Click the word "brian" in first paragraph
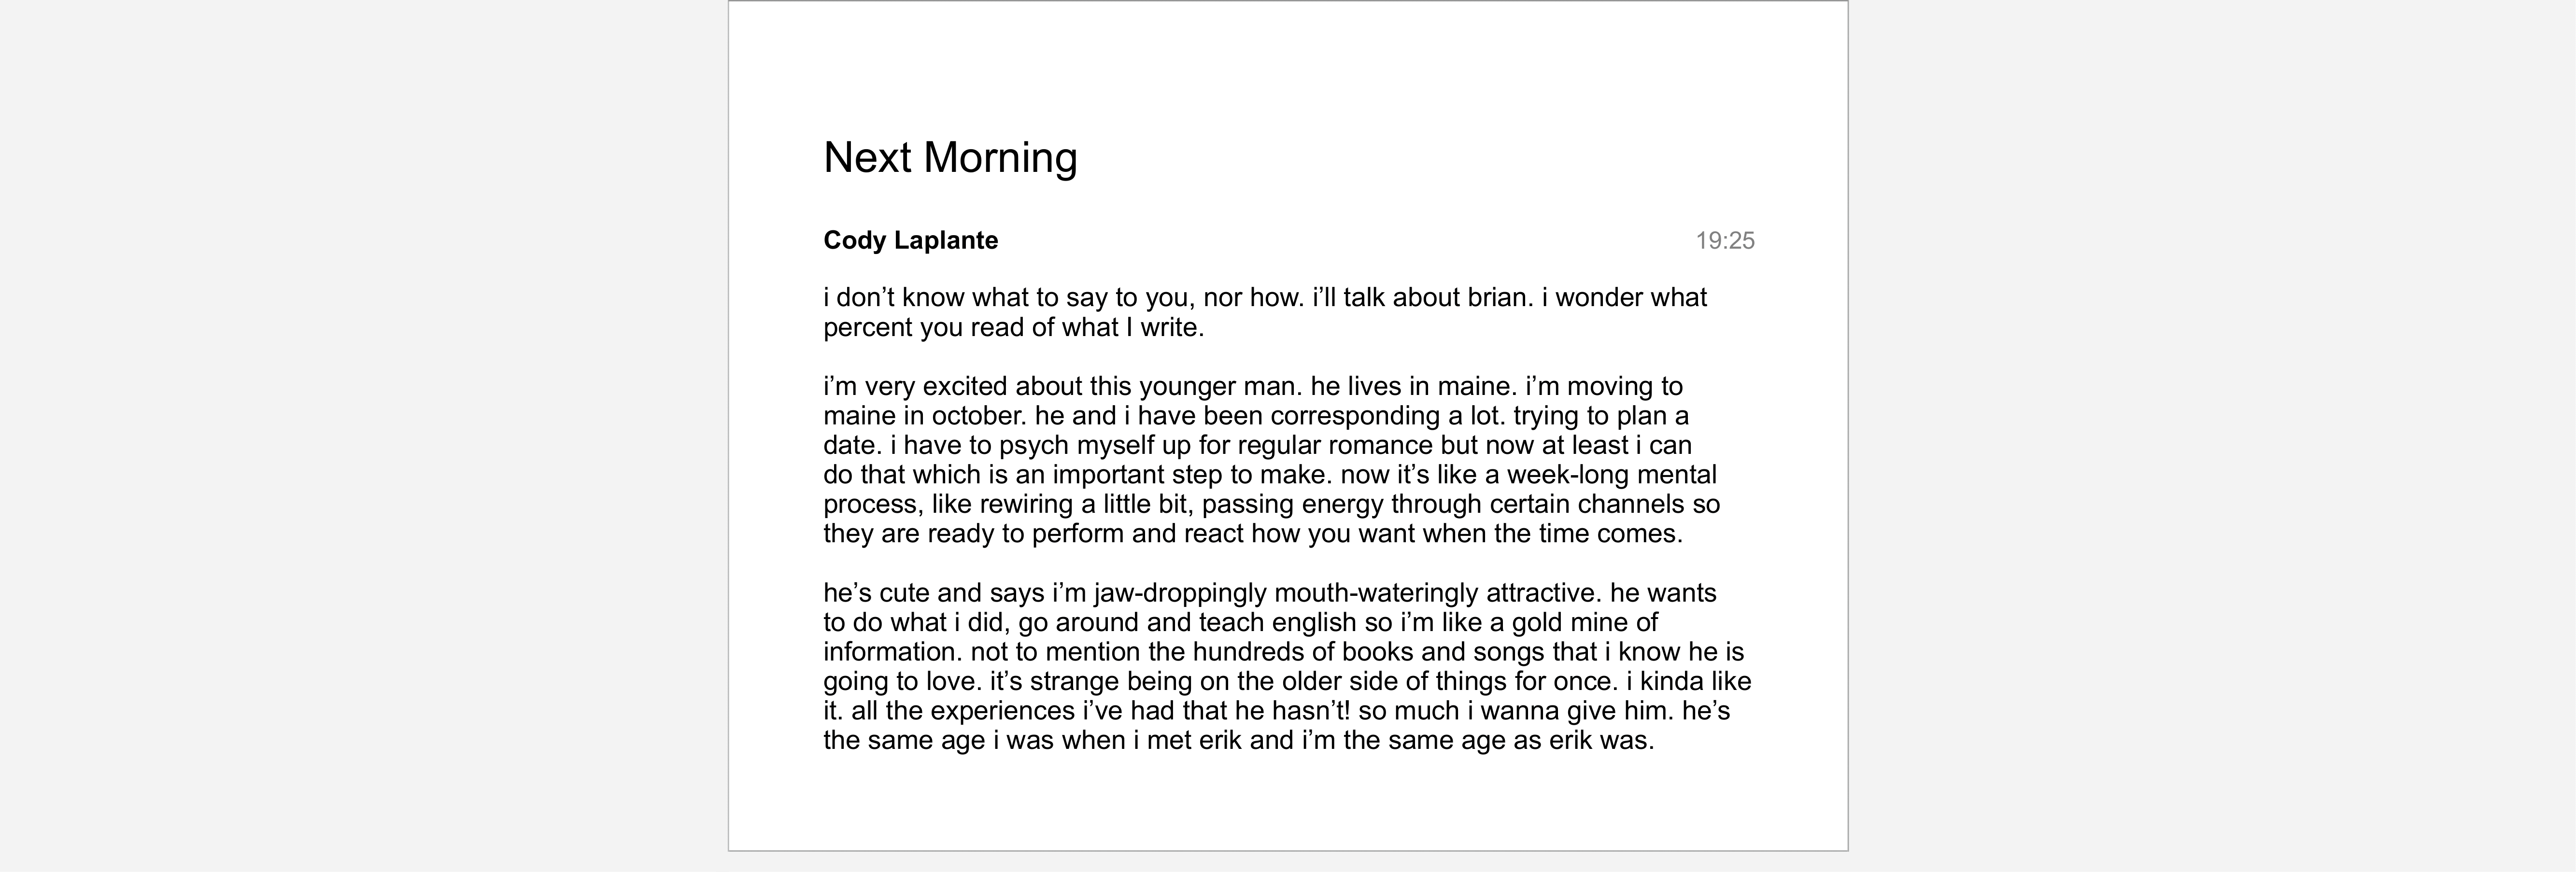 1498,298
